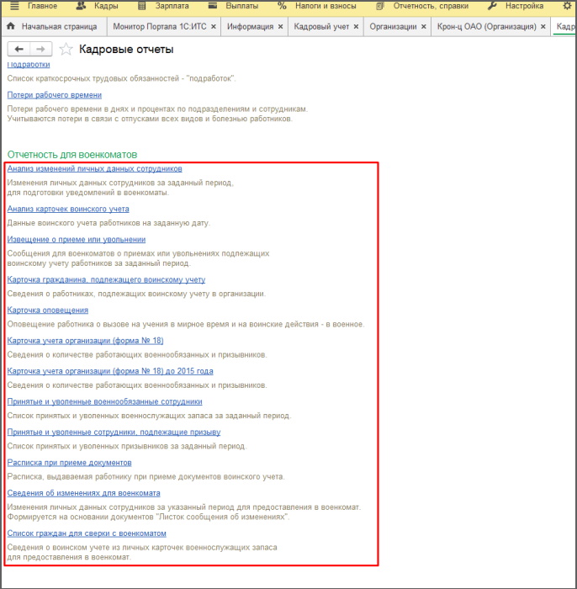
Task: Switch to the Кадровый учет tab
Action: click(x=320, y=27)
